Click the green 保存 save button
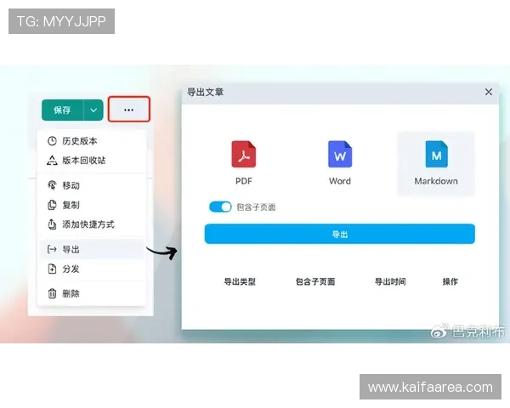The height and width of the screenshot is (408, 510). (62, 110)
